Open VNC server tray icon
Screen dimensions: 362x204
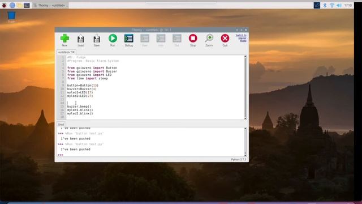click(x=317, y=5)
